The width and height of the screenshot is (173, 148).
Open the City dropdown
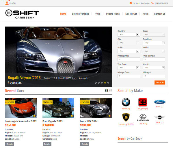point(129,43)
